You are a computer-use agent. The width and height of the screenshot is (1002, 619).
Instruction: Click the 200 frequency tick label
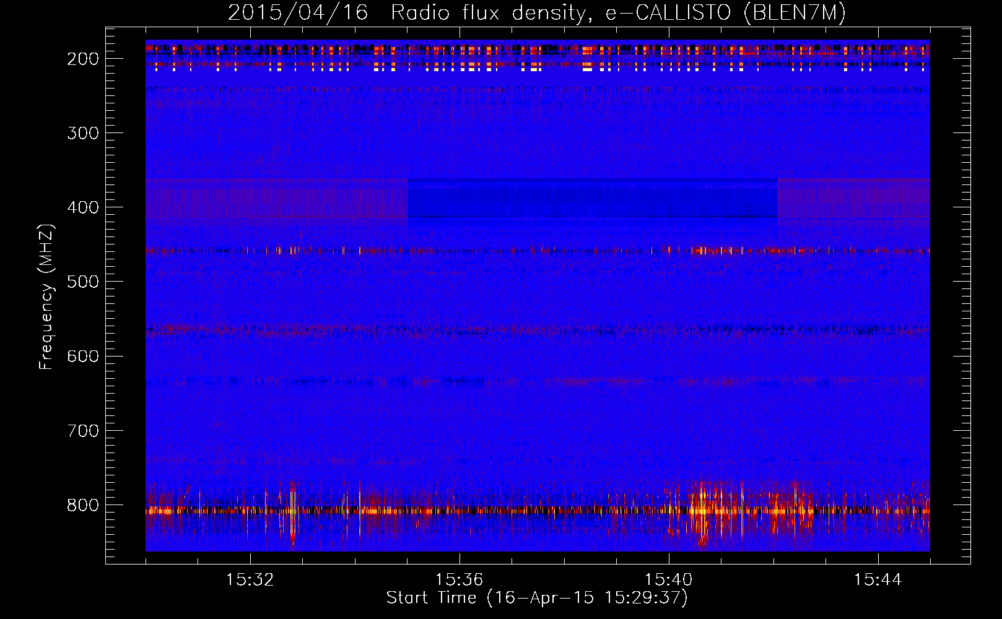83,59
